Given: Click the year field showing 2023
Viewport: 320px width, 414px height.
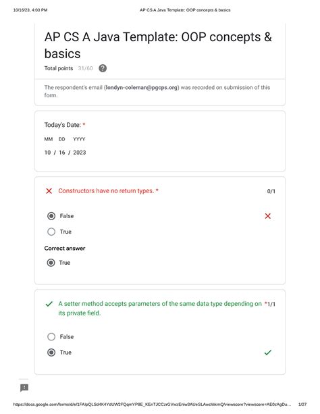Looking at the screenshot, I should point(80,153).
